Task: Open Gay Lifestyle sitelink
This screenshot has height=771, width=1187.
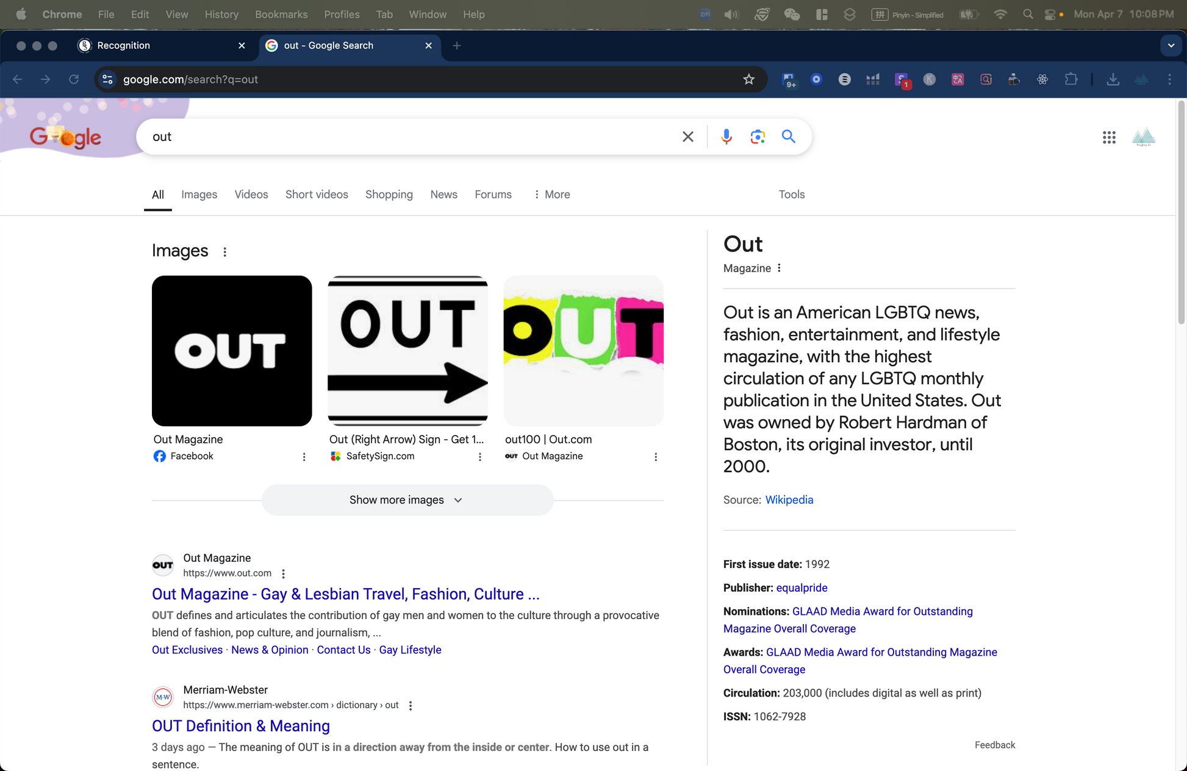Action: coord(410,650)
